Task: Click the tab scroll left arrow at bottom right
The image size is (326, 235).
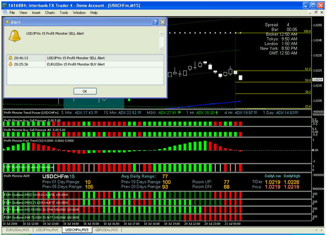Action: pos(316,230)
